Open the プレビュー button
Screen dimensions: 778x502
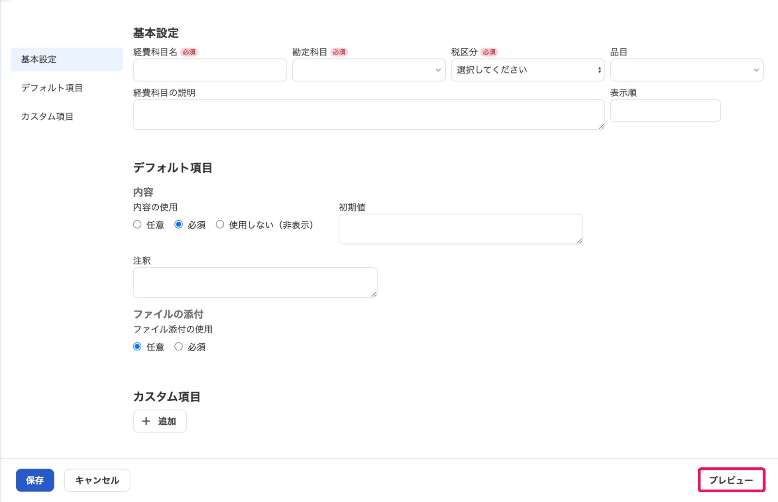pos(731,480)
